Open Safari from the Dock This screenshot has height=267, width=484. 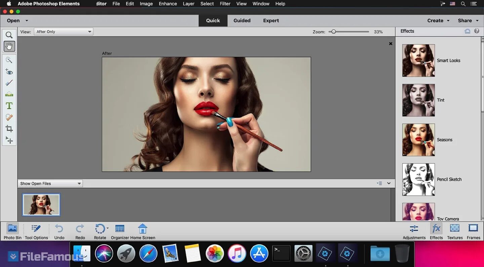pos(148,253)
